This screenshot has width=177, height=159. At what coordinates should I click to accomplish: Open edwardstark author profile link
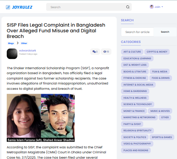[x=28, y=50]
